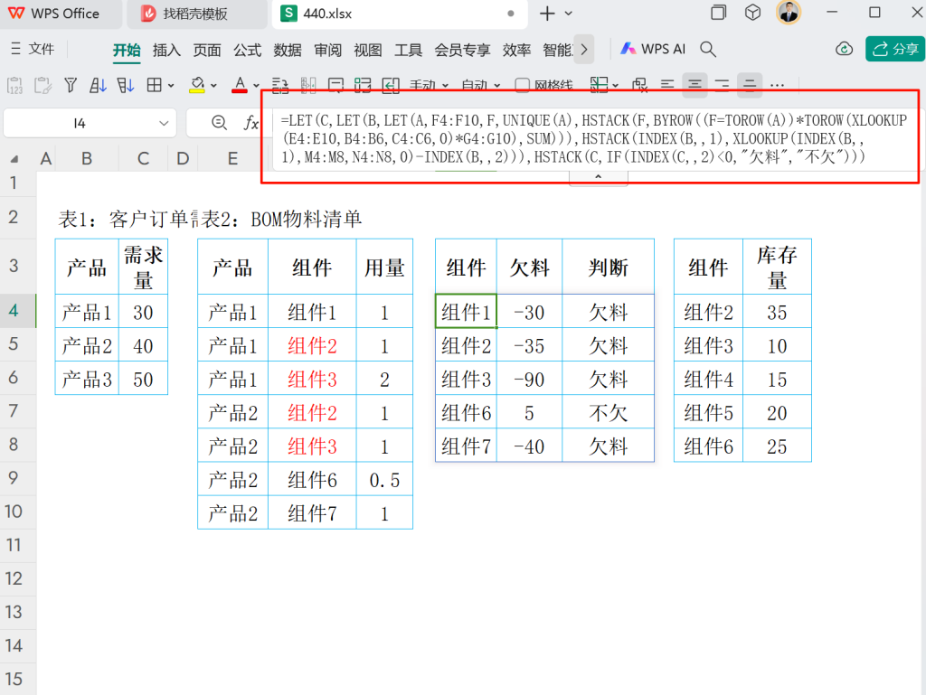The image size is (926, 695).
Task: Click the 库存量 header cell
Action: 777,267
